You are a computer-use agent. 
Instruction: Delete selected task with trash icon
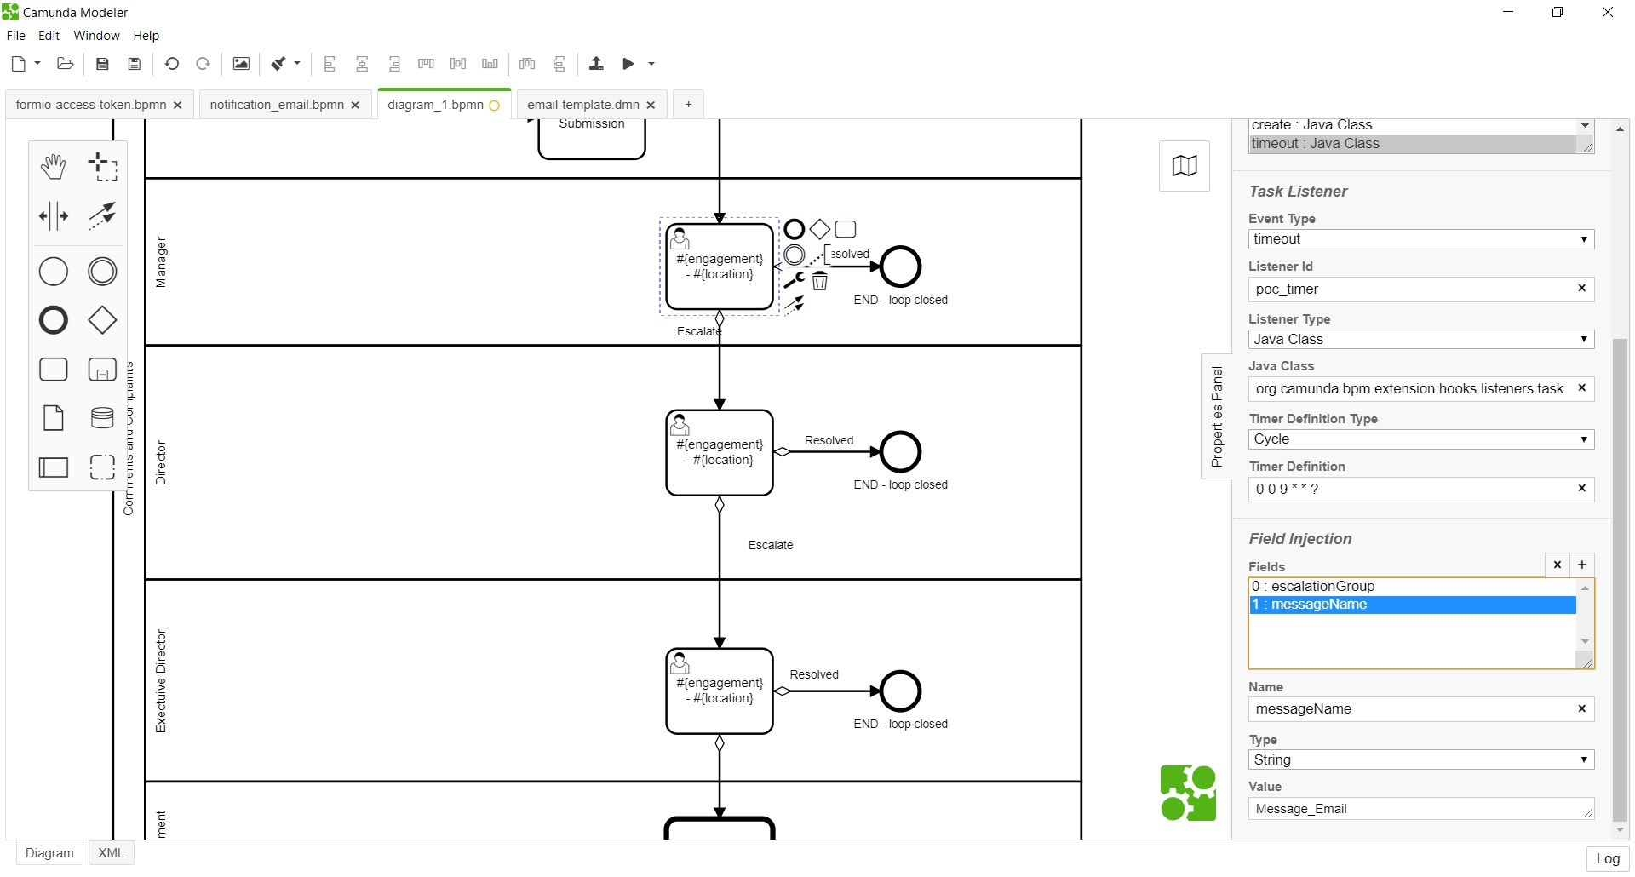pos(820,280)
